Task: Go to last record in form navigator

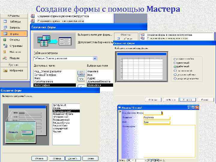Action: [x=153, y=160]
